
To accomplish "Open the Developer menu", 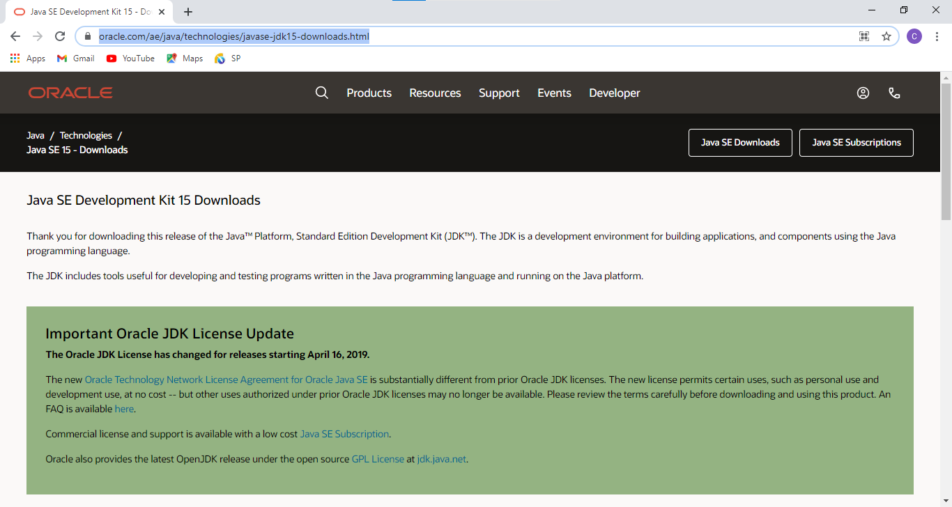I will 614,93.
